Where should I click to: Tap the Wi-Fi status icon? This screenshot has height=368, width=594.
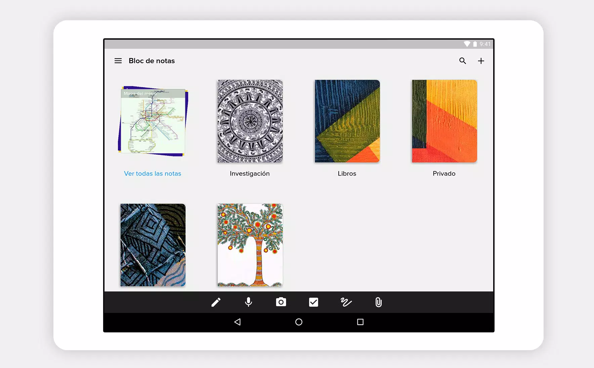467,44
